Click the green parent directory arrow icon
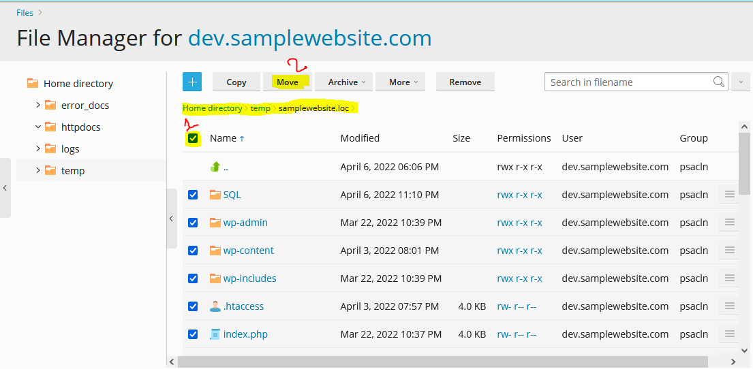This screenshot has height=369, width=753. [215, 167]
